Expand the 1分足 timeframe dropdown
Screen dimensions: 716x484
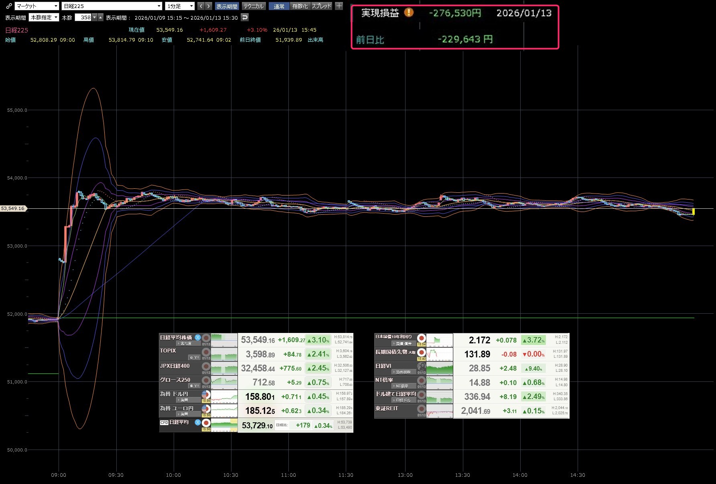[180, 6]
